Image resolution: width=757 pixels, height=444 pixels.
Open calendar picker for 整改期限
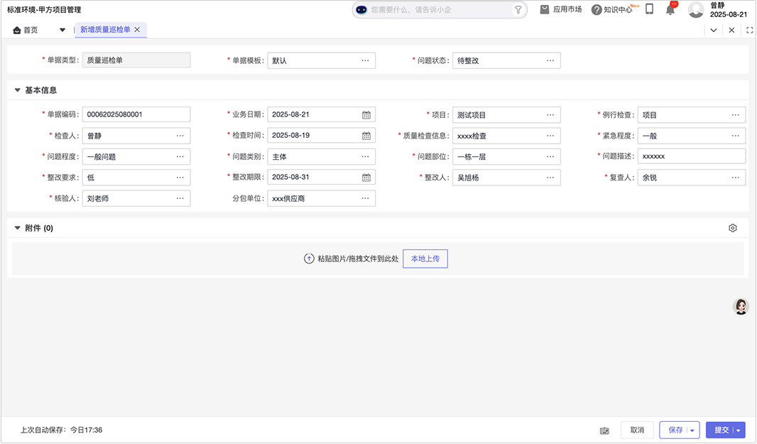[x=366, y=178]
